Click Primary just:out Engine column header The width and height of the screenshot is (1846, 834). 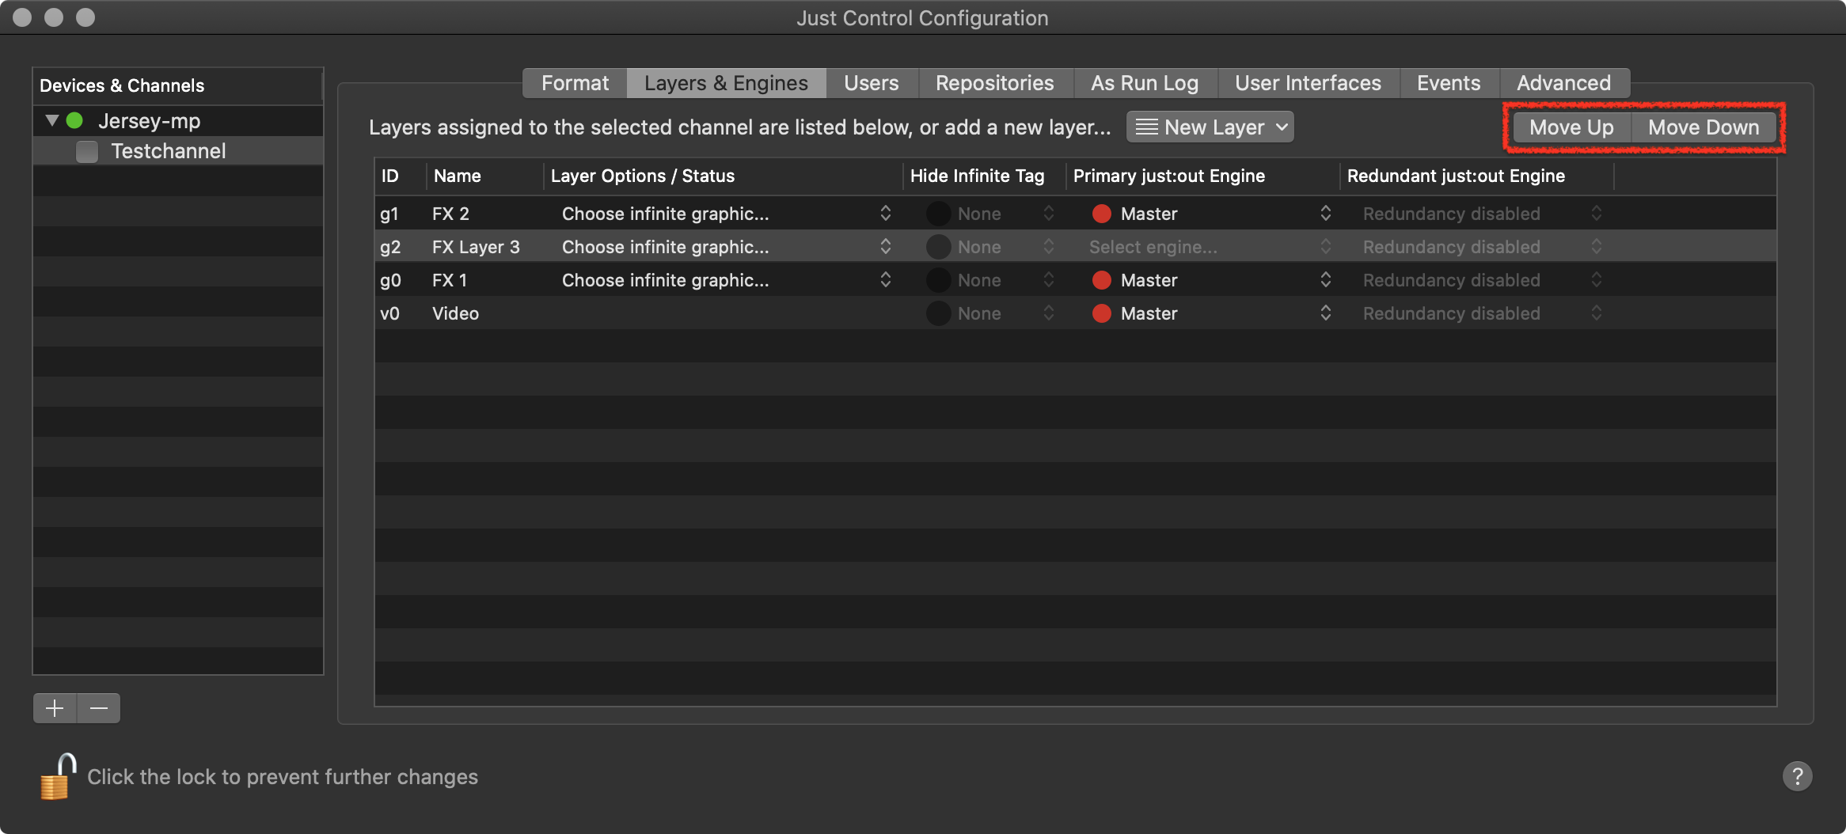(x=1203, y=176)
